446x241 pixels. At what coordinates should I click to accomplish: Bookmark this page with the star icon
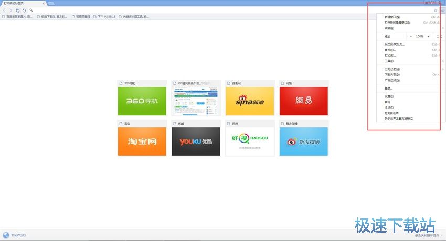(x=435, y=10)
